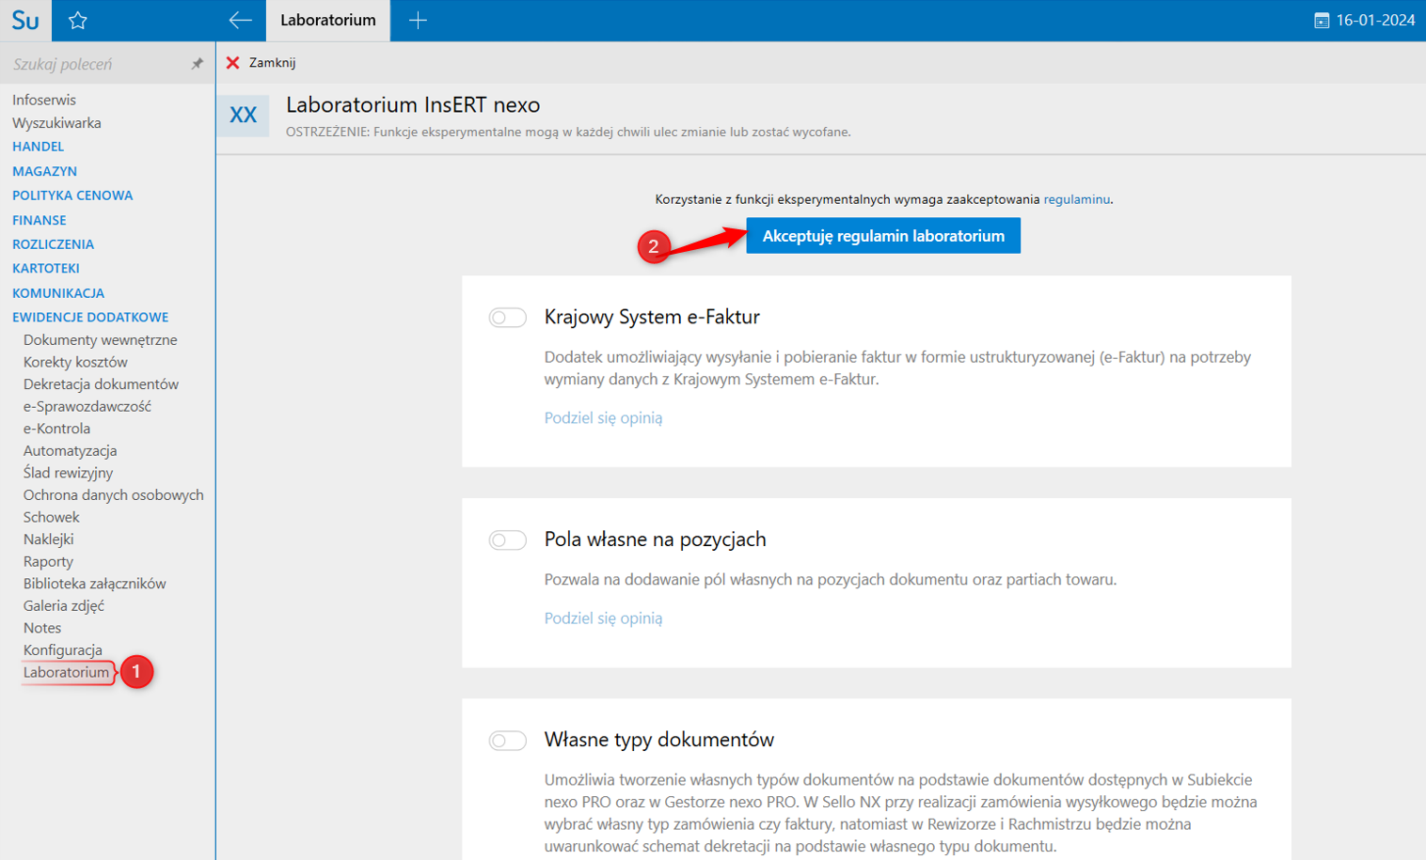Click Akceptuję regulamin laboratorium button
1426x860 pixels.
883,236
